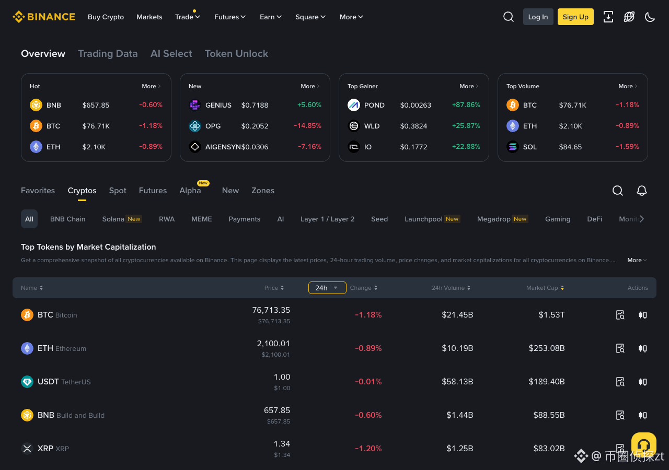This screenshot has width=669, height=470.
Task: Expand the Trade menu
Action: [x=188, y=17]
